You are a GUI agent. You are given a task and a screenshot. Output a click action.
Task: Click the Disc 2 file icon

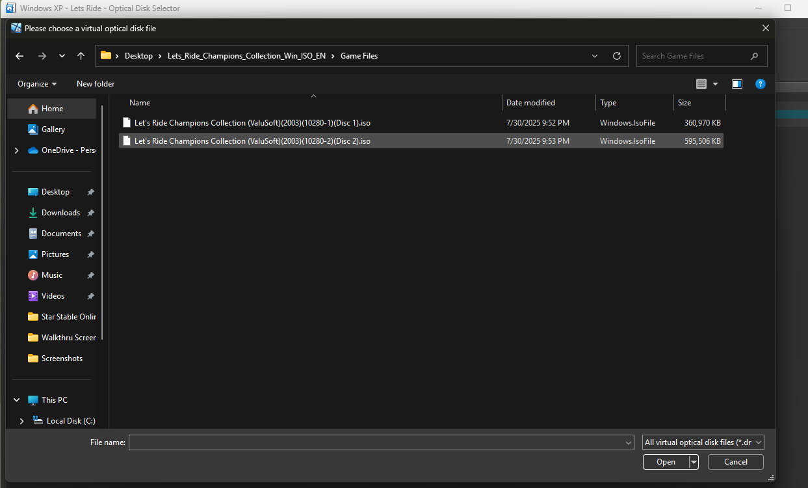[x=127, y=141]
